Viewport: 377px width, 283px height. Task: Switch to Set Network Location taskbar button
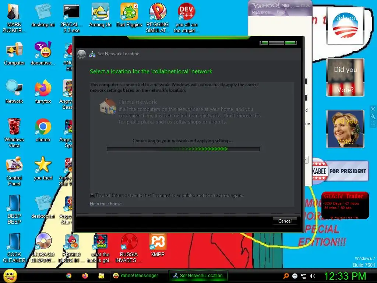click(198, 276)
